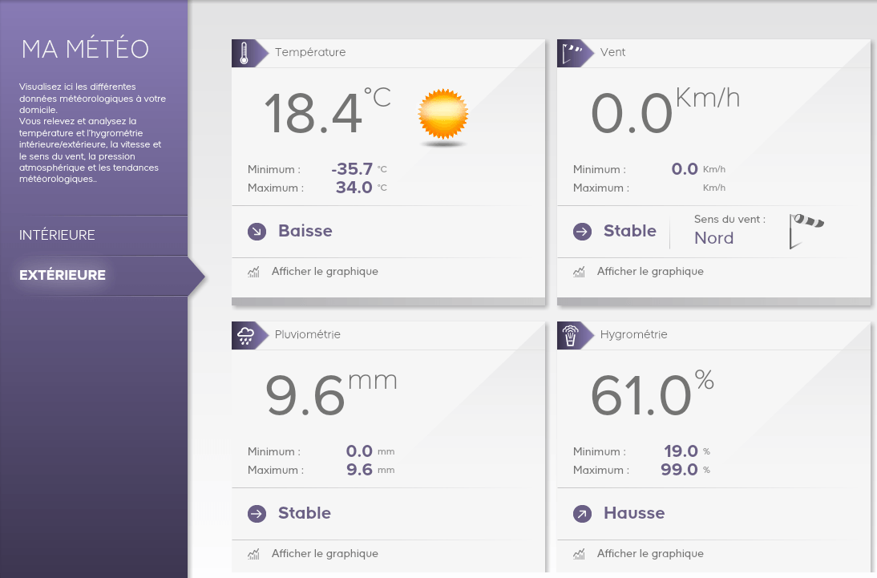
Task: Click the maximum humidity value 99.0
Action: (x=679, y=470)
